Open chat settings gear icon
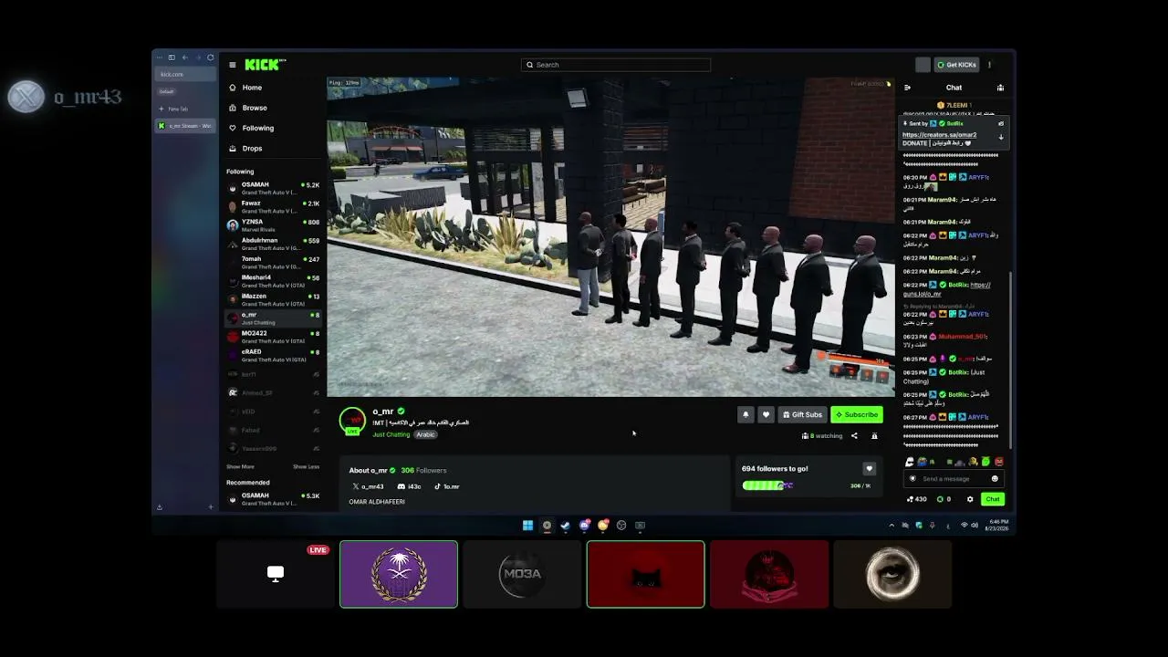 tap(970, 499)
